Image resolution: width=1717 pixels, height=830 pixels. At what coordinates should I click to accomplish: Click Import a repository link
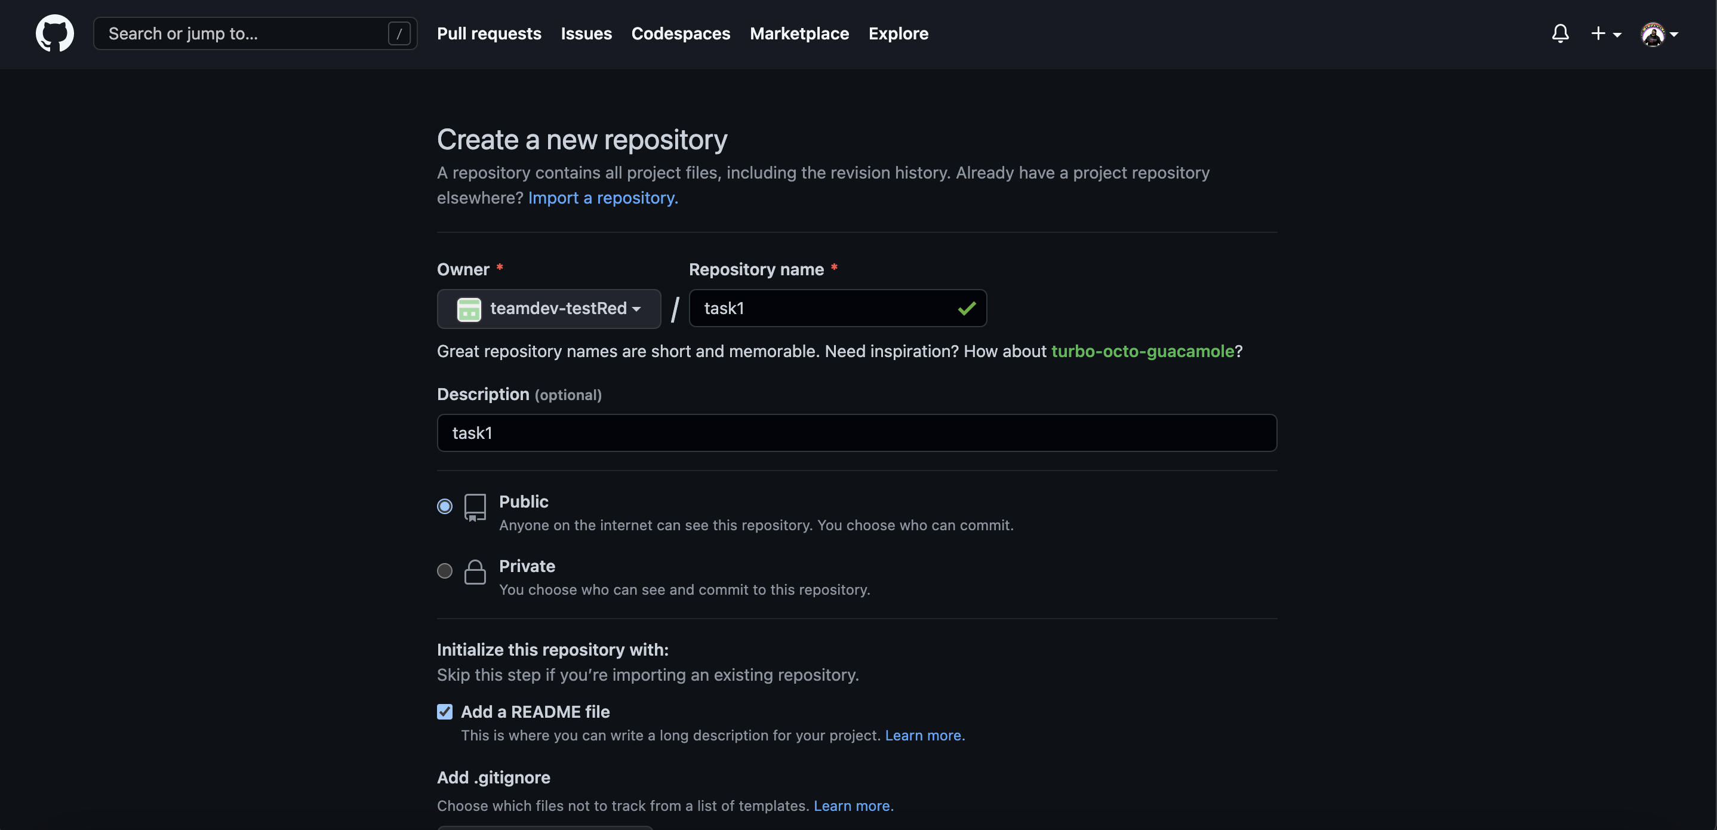pos(602,197)
